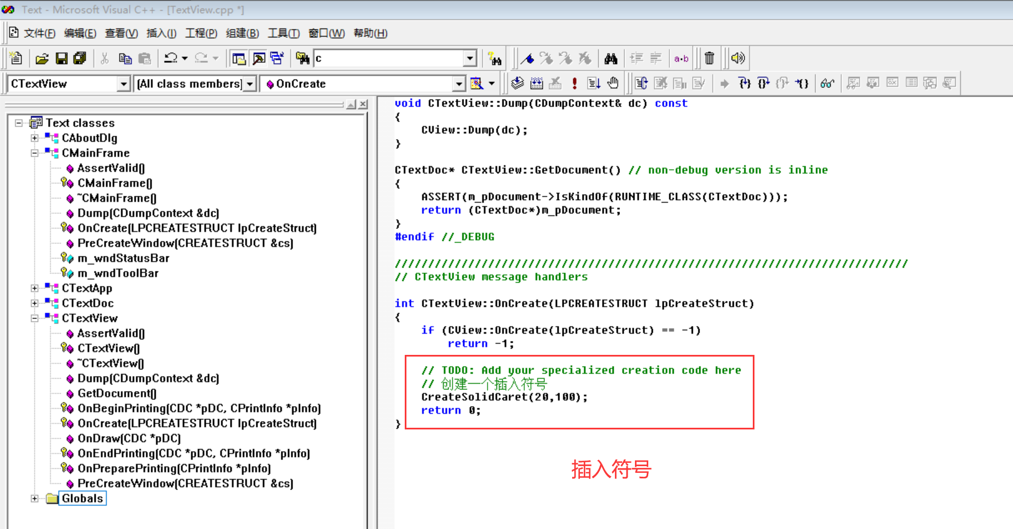The image size is (1013, 529).
Task: Open the WizardBar actions dropdown arrow
Action: pyautogui.click(x=491, y=83)
